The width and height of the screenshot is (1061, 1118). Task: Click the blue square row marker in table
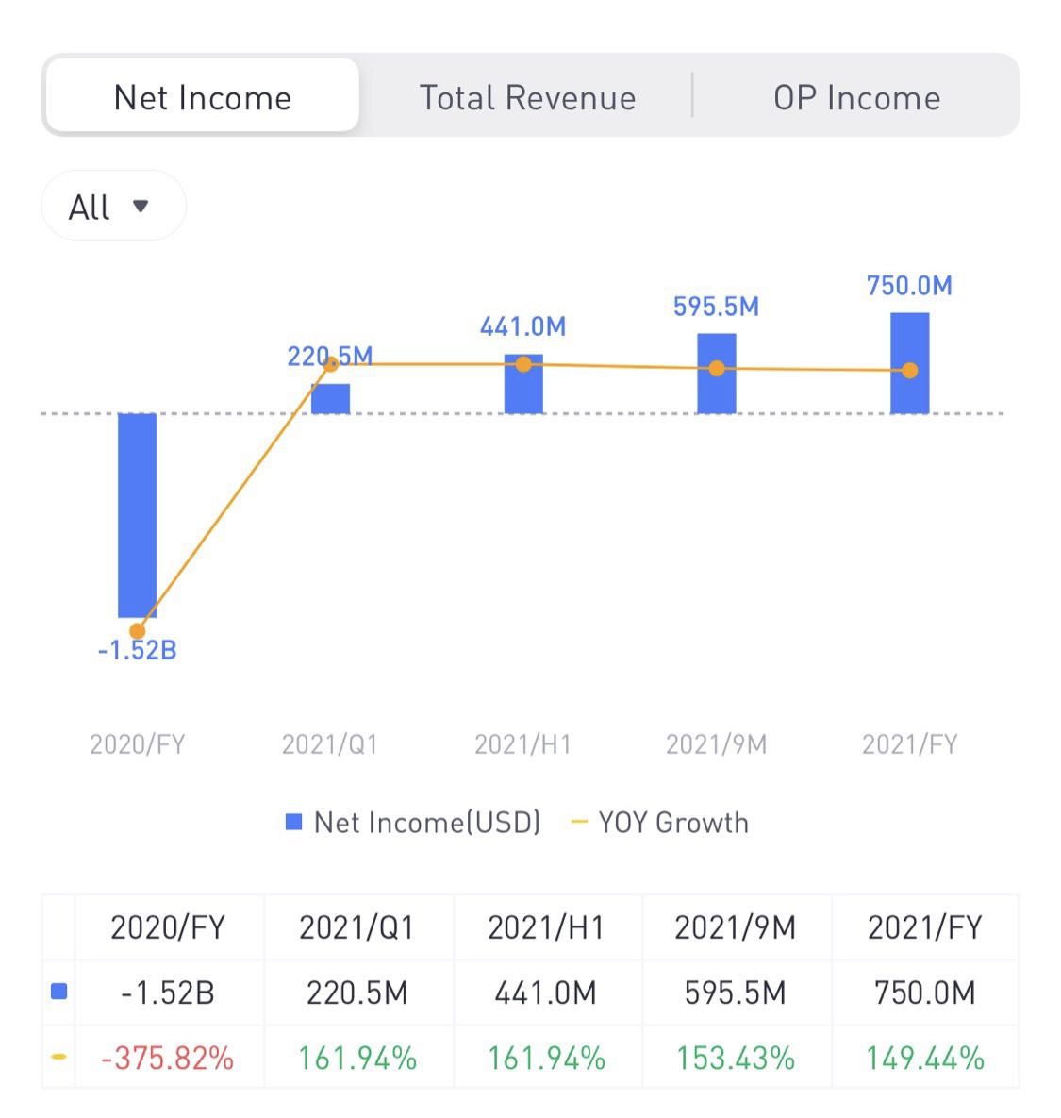[59, 991]
